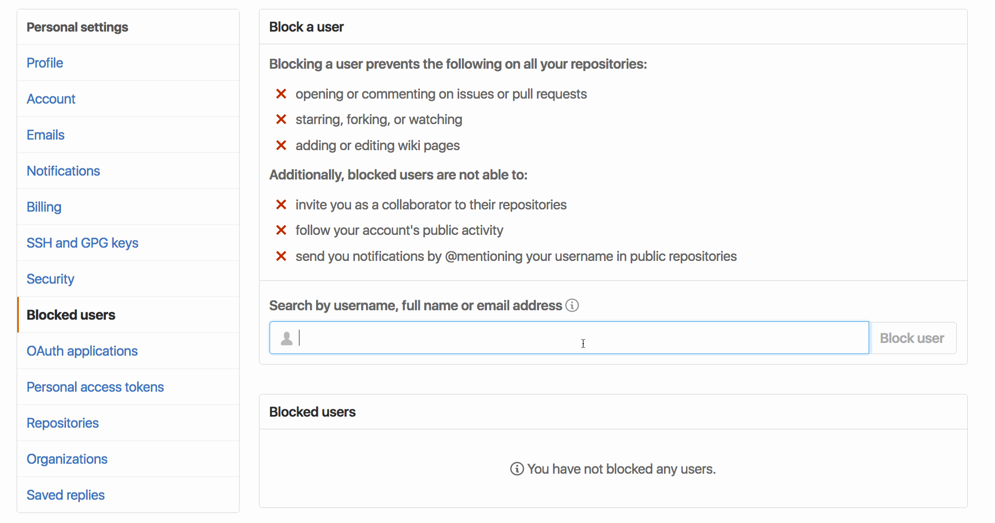Open the Profile settings page
The height and width of the screenshot is (523, 995).
coord(44,63)
